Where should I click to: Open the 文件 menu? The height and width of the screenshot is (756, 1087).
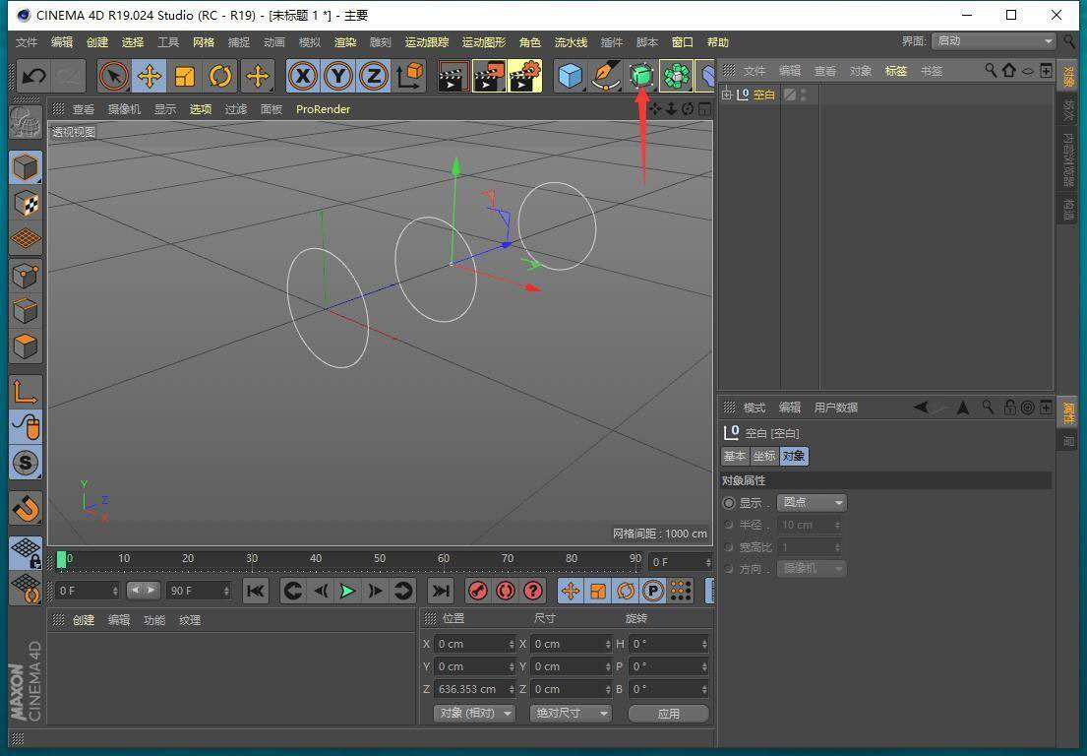click(27, 42)
